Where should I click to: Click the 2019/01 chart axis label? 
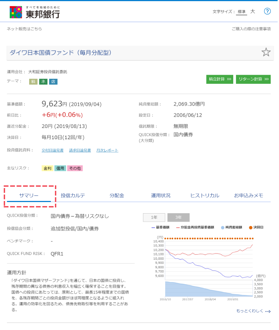pos(233,299)
